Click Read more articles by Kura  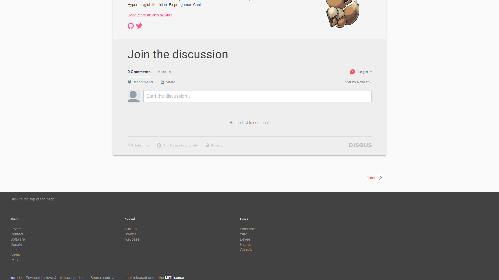click(149, 15)
